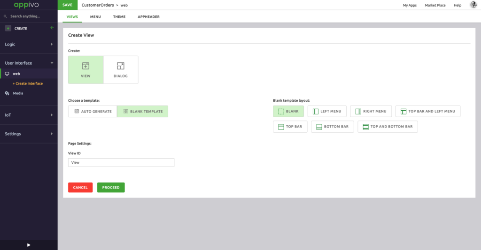Click the green plus CREATE icon
Image resolution: width=481 pixels, height=250 pixels.
(8, 28)
